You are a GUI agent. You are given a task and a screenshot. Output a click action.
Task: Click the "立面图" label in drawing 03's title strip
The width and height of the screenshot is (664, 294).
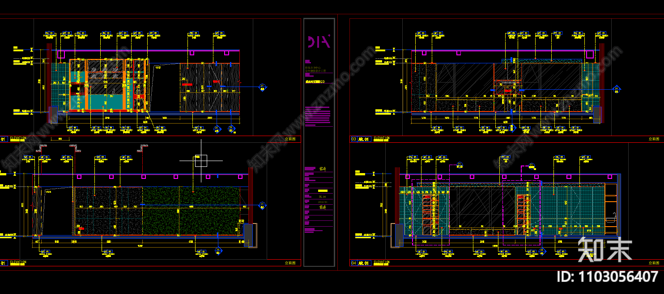pyautogui.click(x=654, y=139)
